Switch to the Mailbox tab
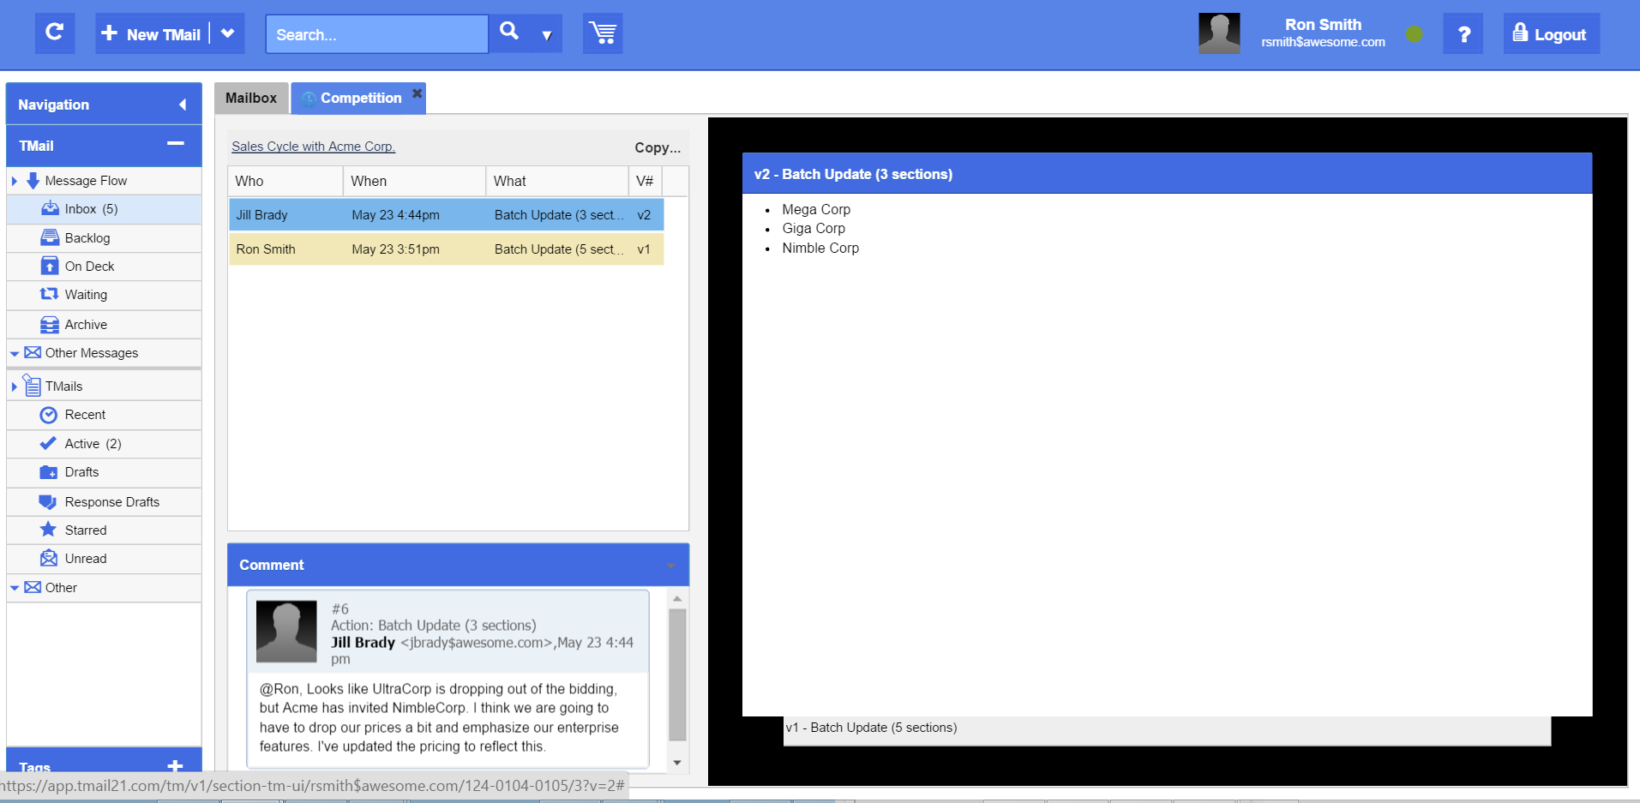This screenshot has width=1640, height=803. (251, 99)
